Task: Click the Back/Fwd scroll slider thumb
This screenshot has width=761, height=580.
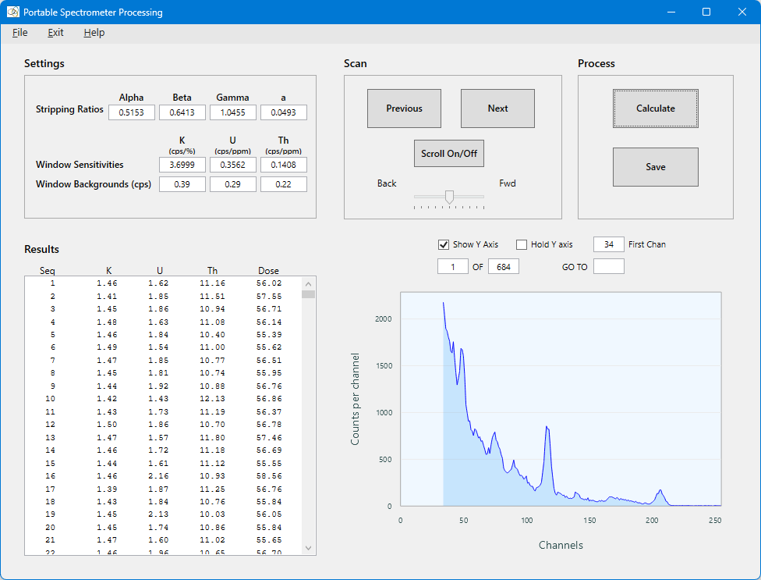Action: click(449, 197)
